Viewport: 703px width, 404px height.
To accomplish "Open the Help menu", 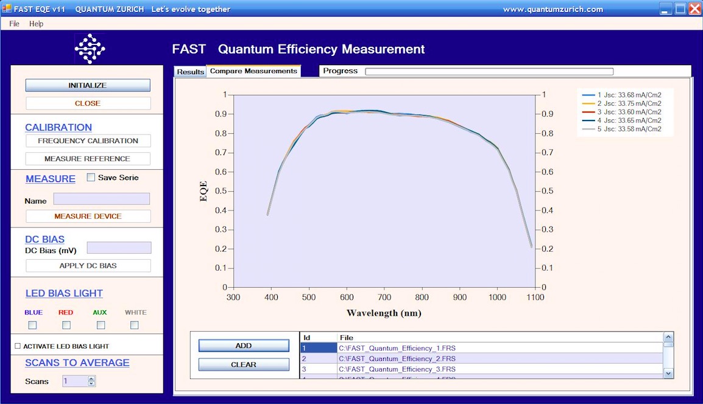I will [35, 23].
